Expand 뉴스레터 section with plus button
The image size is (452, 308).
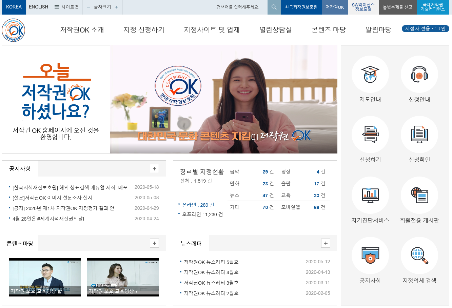coord(326,243)
